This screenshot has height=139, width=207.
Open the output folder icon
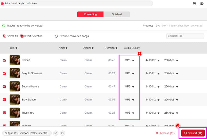pyautogui.click(x=62, y=133)
